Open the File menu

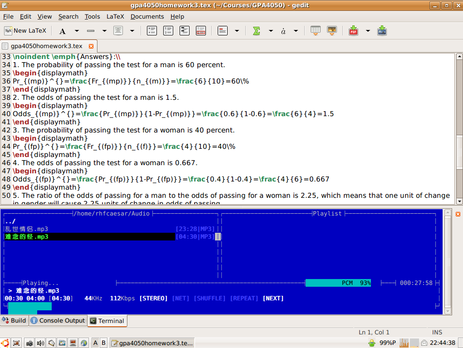click(8, 16)
